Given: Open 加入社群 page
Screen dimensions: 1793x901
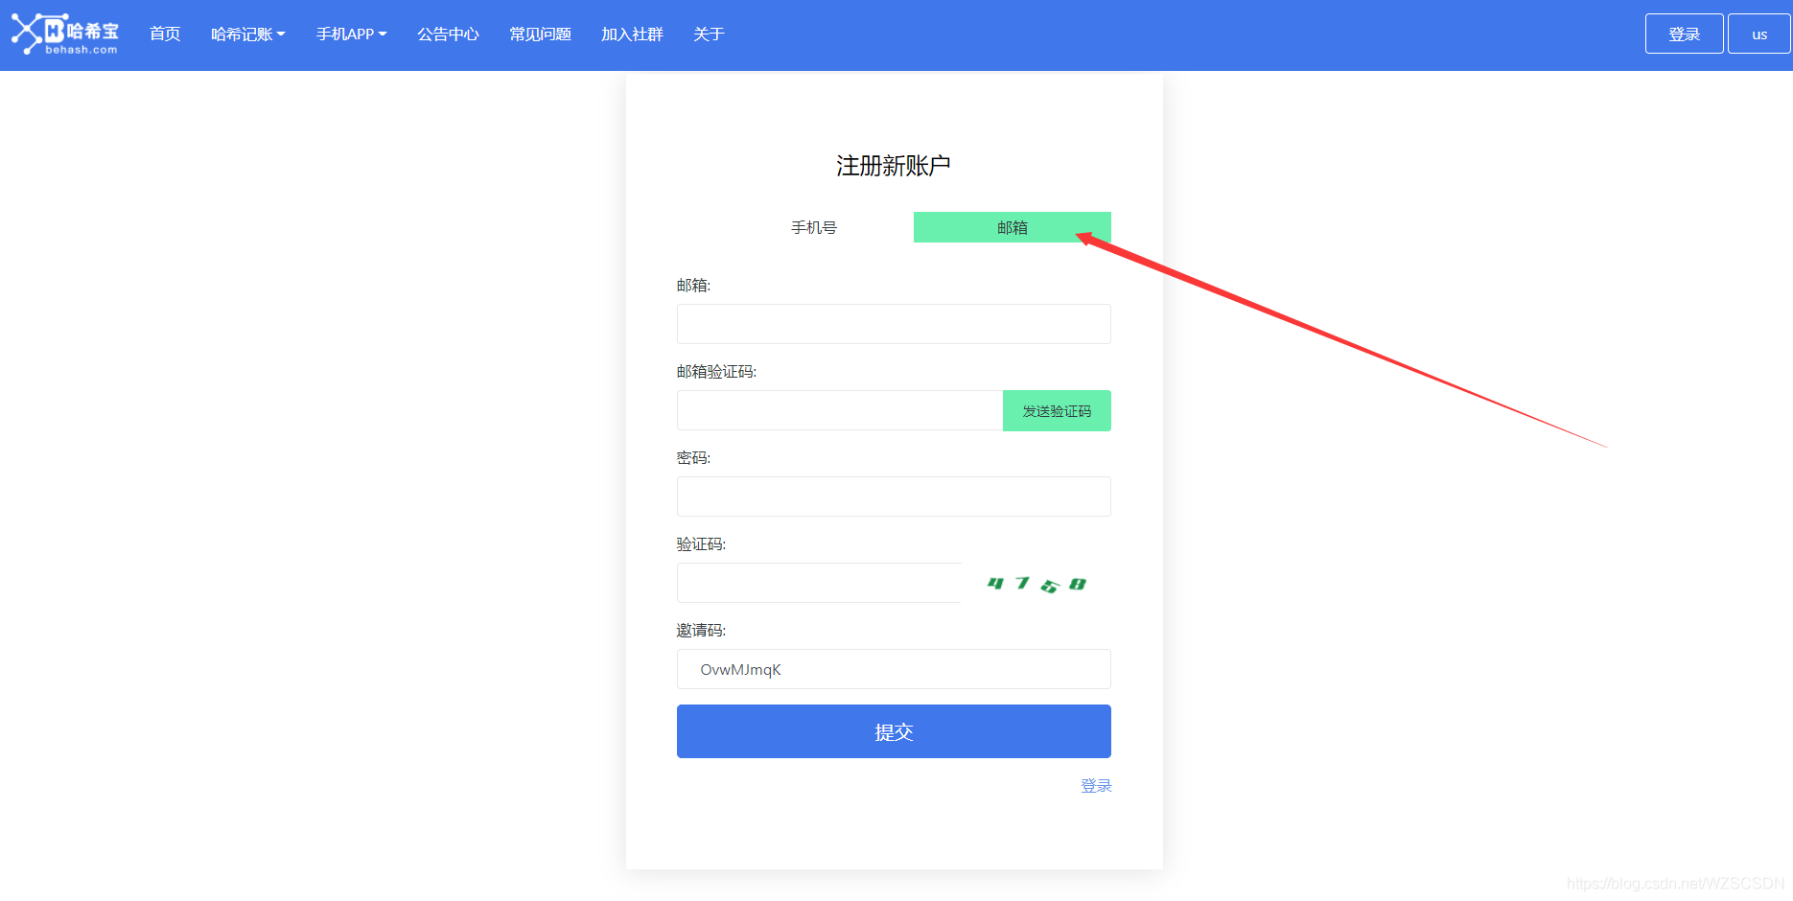Looking at the screenshot, I should click(x=632, y=35).
